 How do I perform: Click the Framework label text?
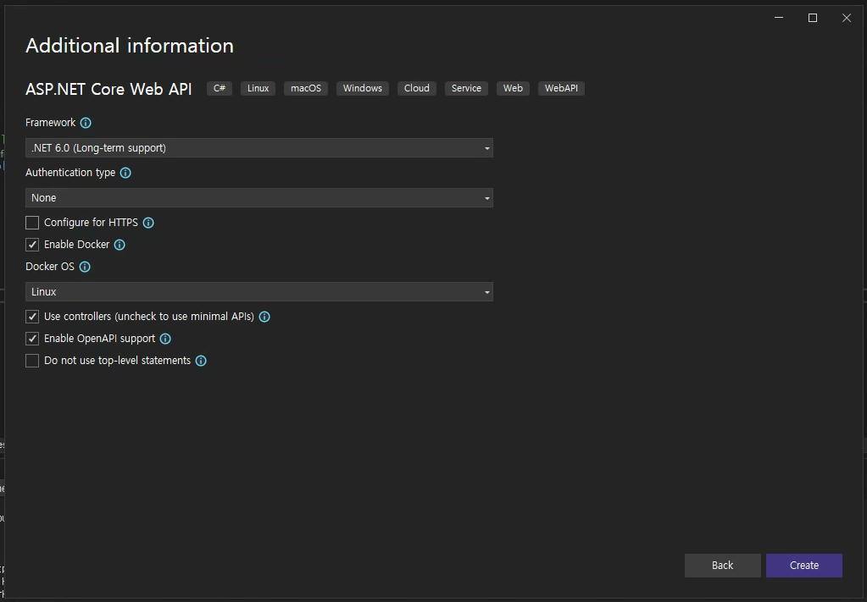(x=50, y=123)
